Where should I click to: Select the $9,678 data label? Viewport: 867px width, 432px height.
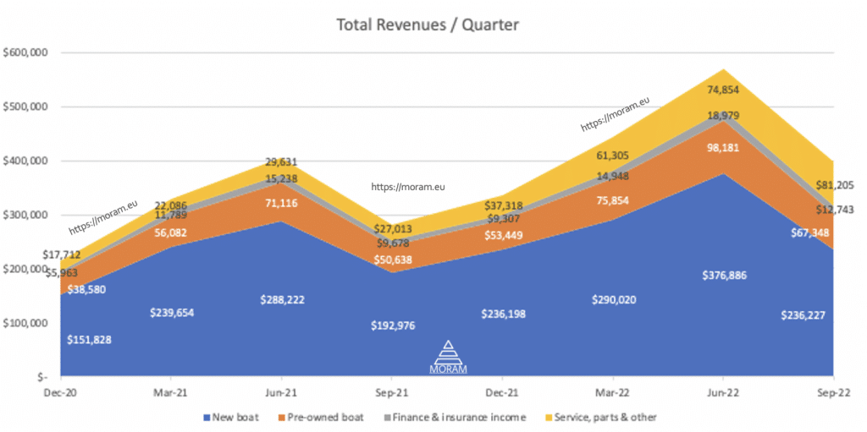[x=392, y=242]
